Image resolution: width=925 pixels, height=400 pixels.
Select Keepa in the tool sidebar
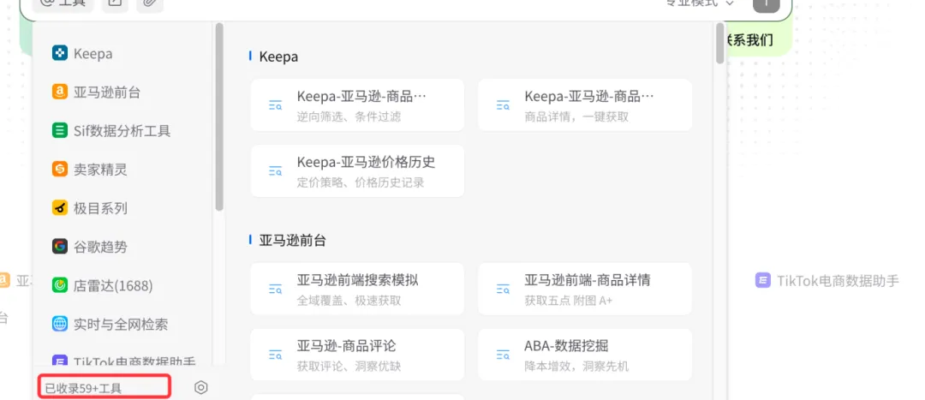(92, 54)
